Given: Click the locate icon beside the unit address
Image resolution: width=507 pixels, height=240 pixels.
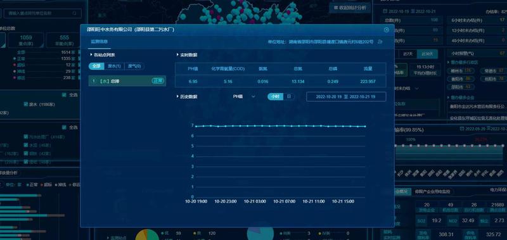Looking at the screenshot, I should coord(380,42).
